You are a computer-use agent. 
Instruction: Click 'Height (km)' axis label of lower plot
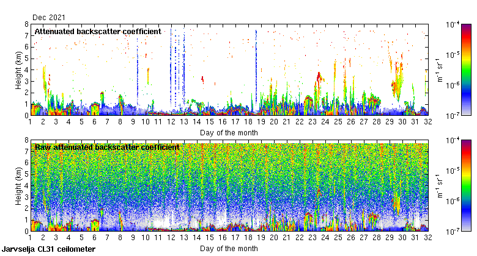(x=18, y=186)
